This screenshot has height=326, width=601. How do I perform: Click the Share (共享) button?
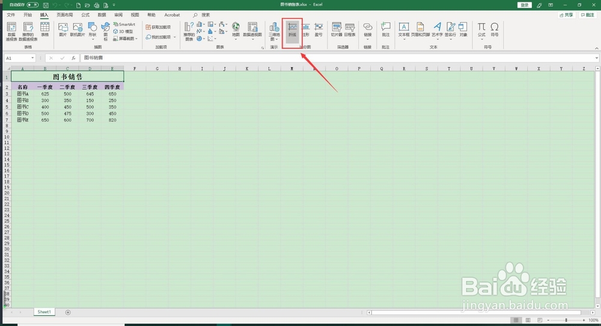[567, 15]
